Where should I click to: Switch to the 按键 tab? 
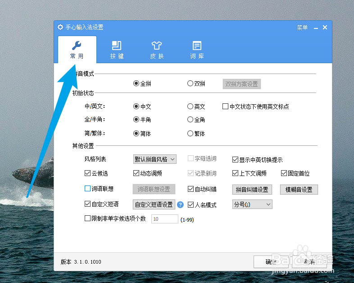pos(117,50)
